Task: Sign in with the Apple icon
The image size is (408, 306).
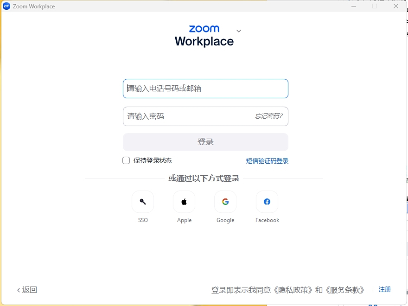Action: (184, 202)
